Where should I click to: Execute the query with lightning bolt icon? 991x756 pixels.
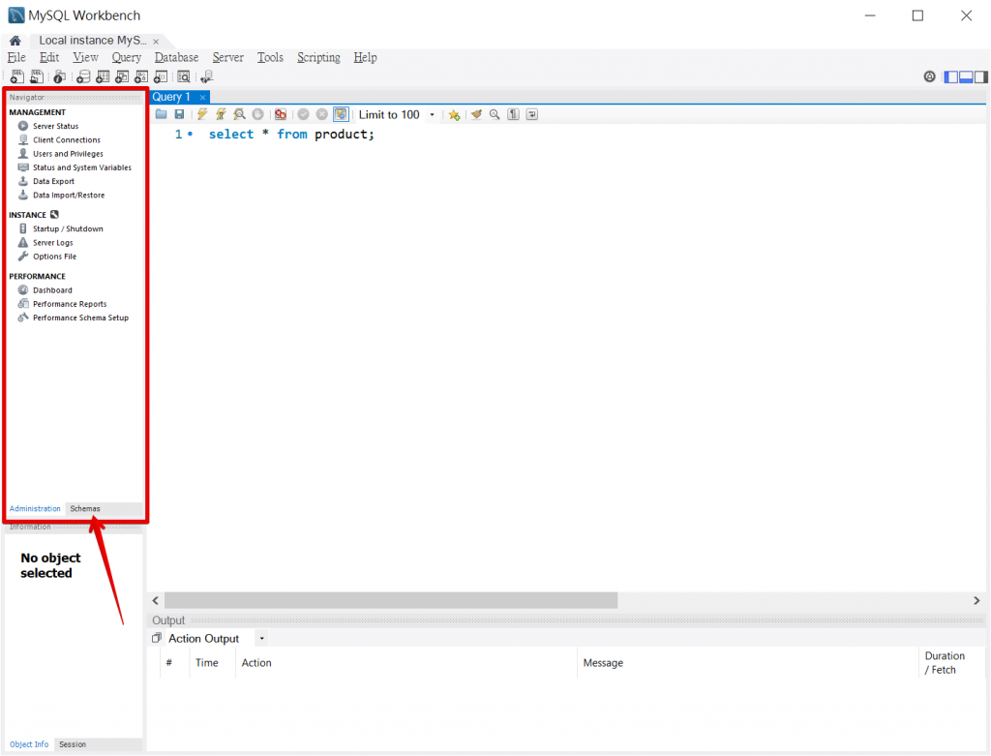[201, 114]
